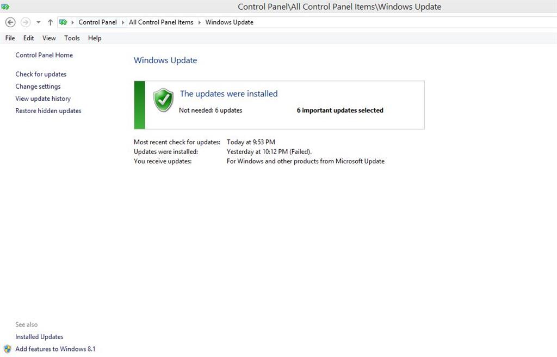The width and height of the screenshot is (557, 357).
Task: Click the Windows Update icon in address bar
Action: point(63,22)
